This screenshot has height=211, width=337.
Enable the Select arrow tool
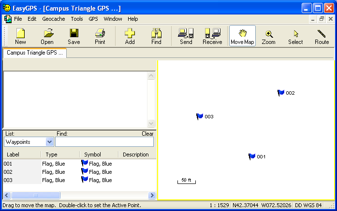tap(295, 36)
